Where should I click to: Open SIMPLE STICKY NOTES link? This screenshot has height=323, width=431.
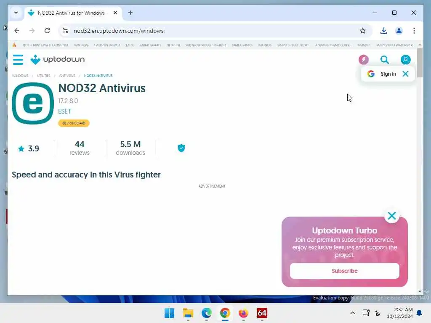pos(293,45)
